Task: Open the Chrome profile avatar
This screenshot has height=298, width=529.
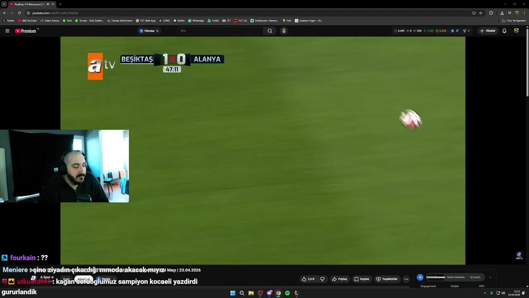Action: [x=517, y=13]
